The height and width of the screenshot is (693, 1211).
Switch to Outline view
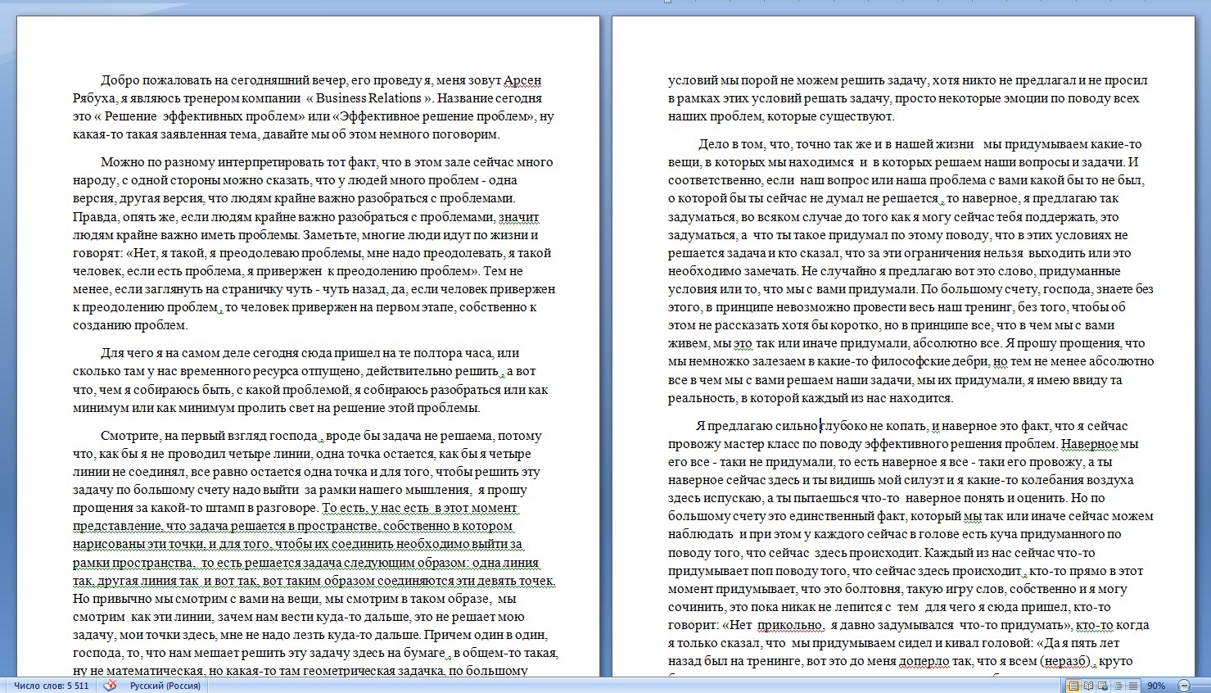[1118, 686]
